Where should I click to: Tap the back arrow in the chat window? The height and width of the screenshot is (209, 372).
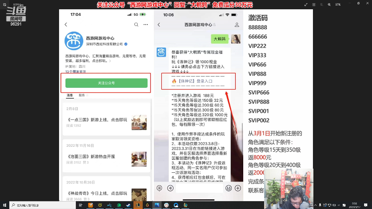click(159, 25)
